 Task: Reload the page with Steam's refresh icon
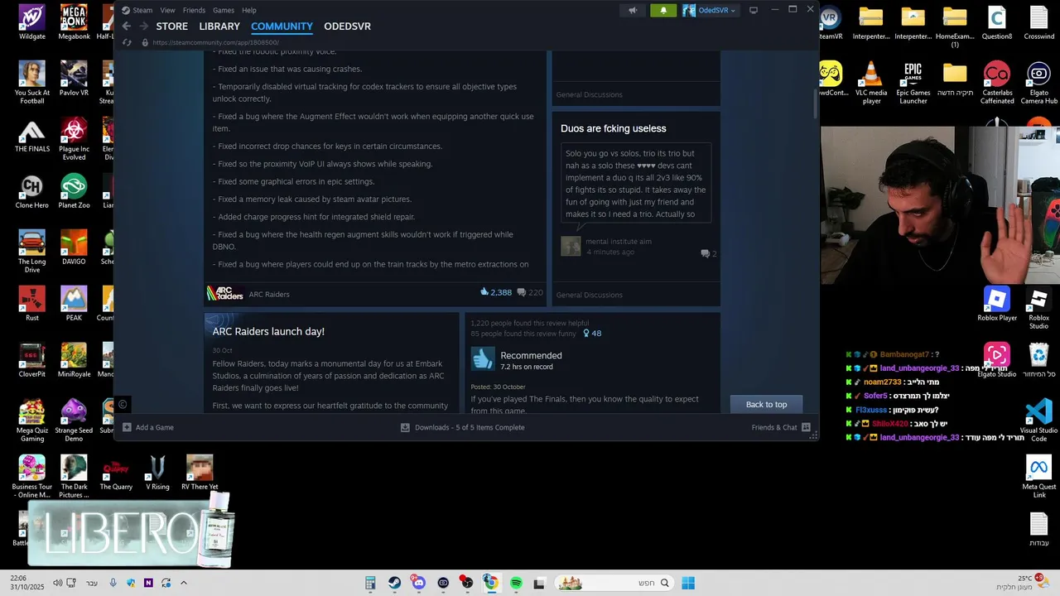[x=127, y=42]
